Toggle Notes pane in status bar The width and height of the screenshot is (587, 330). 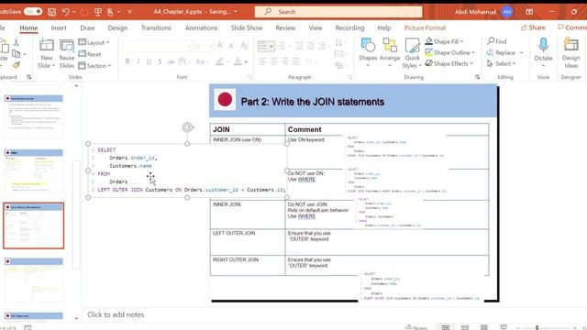[416, 328]
